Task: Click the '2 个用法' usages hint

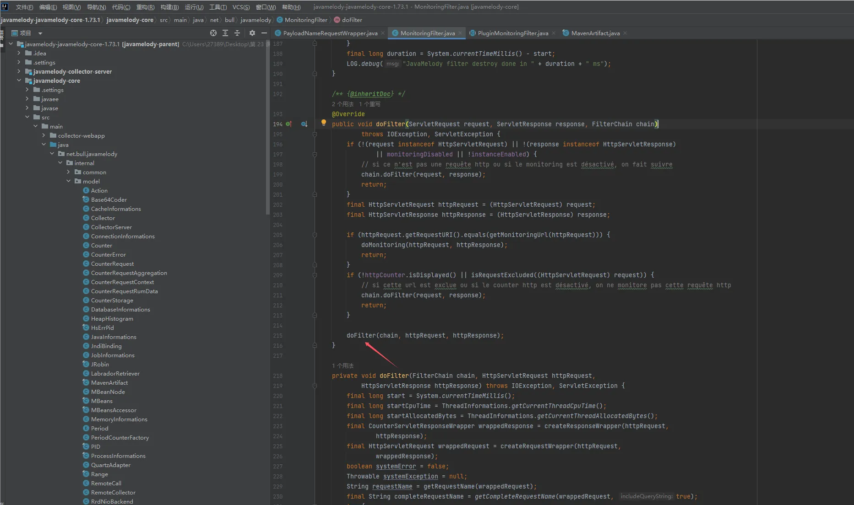Action: (x=343, y=104)
